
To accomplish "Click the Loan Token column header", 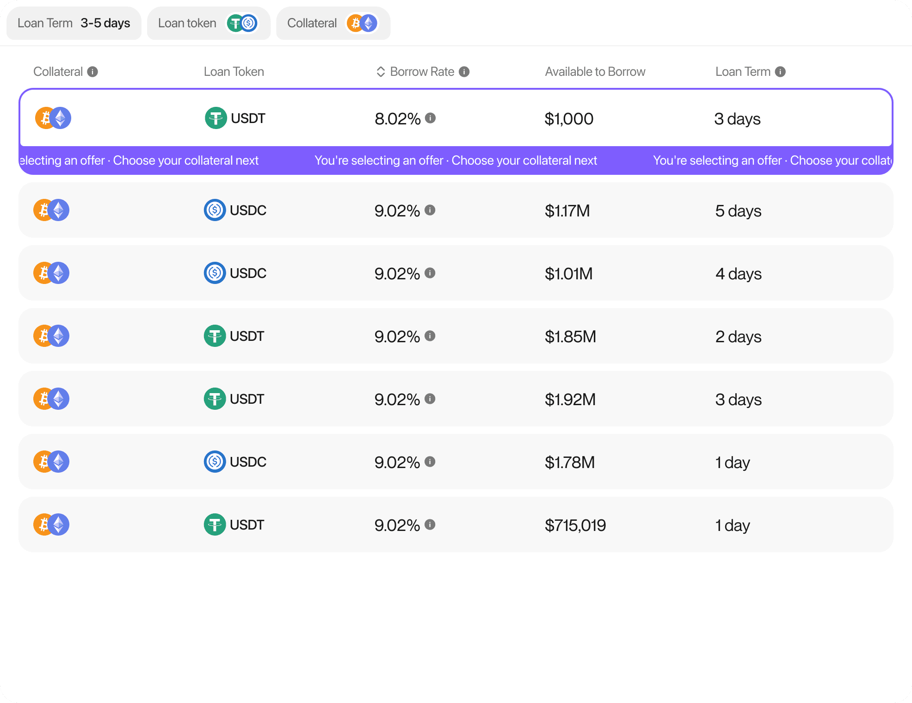I will (x=234, y=72).
